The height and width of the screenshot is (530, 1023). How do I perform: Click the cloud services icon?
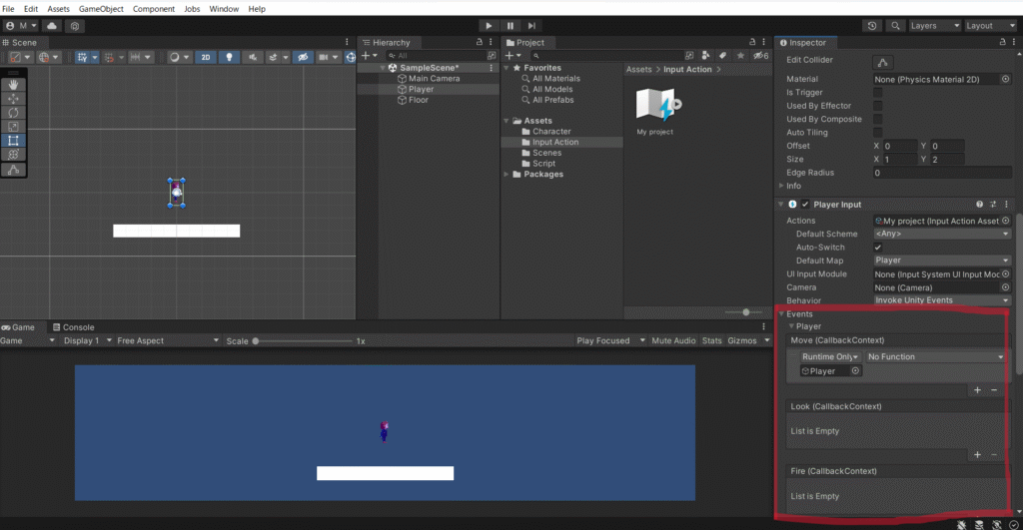click(x=52, y=26)
